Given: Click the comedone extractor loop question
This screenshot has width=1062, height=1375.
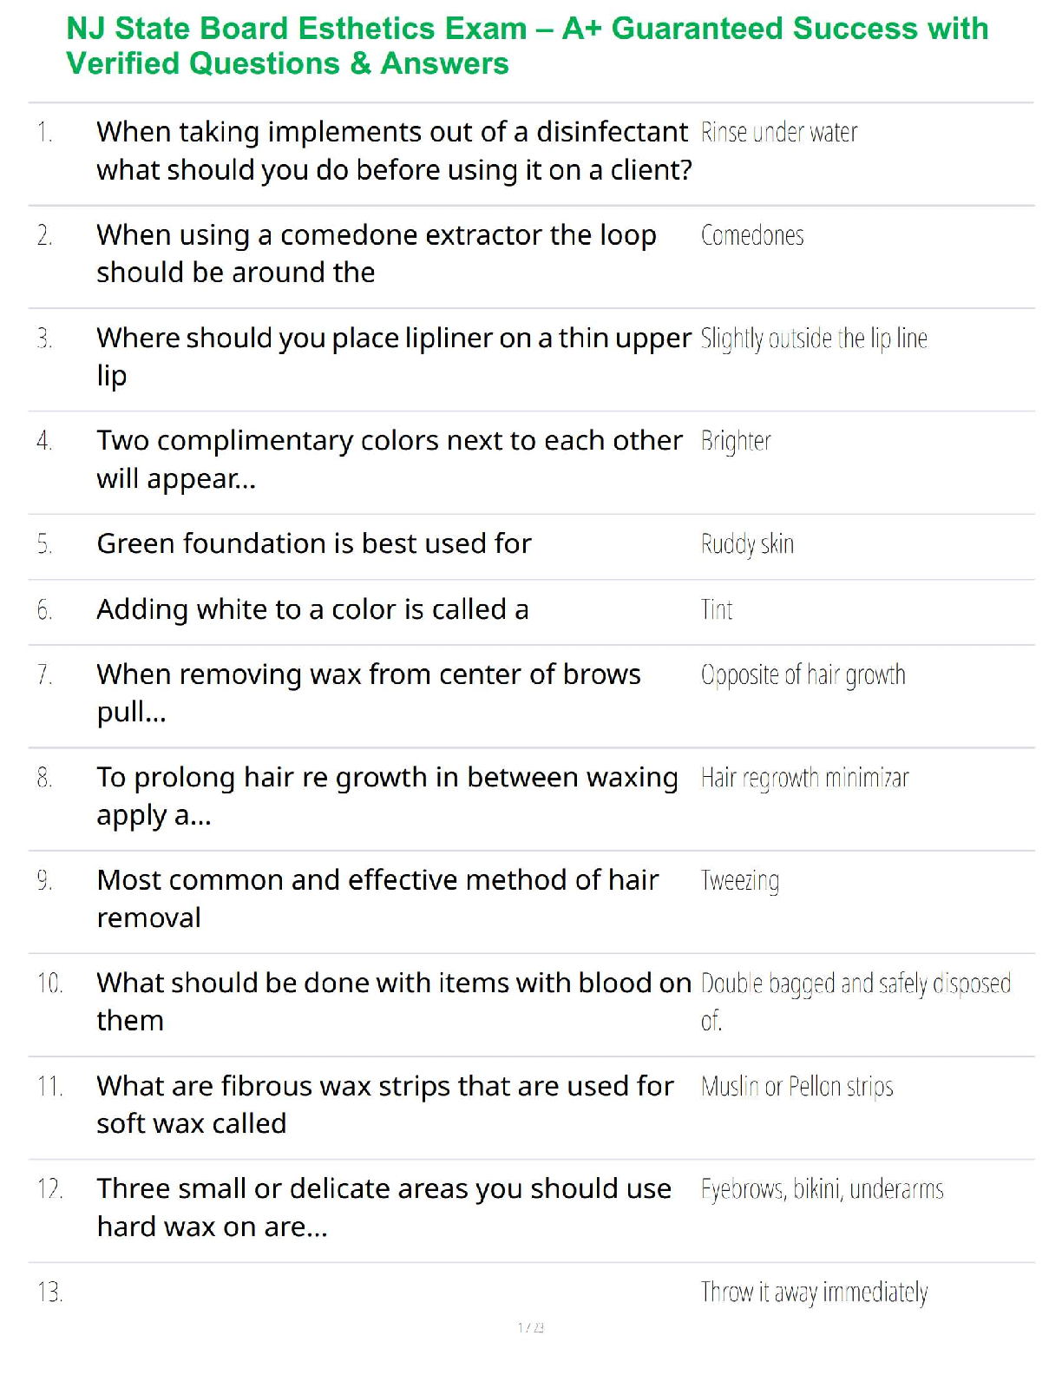Looking at the screenshot, I should coord(376,253).
